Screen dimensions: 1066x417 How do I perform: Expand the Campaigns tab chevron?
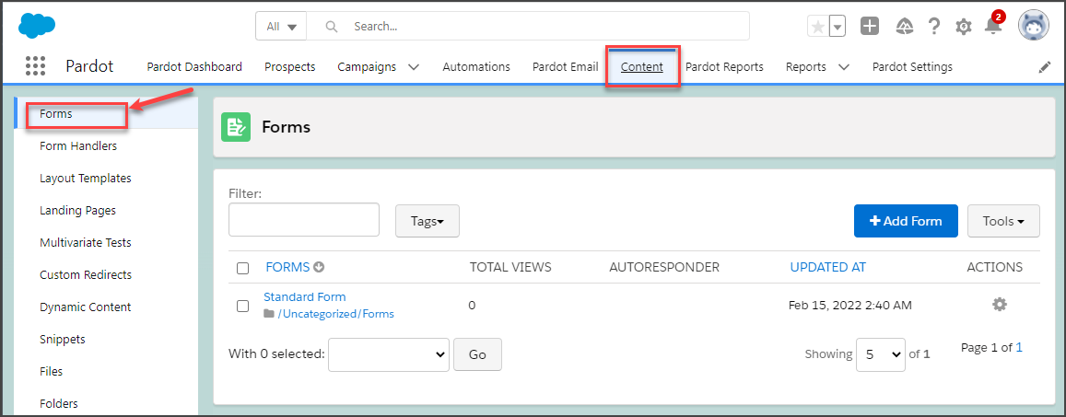click(x=414, y=67)
